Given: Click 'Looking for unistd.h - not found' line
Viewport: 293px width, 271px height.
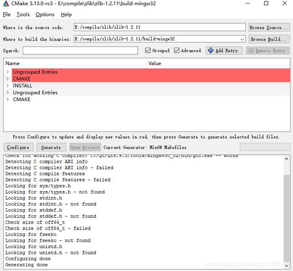Looking at the screenshot, I should [x=51, y=253].
